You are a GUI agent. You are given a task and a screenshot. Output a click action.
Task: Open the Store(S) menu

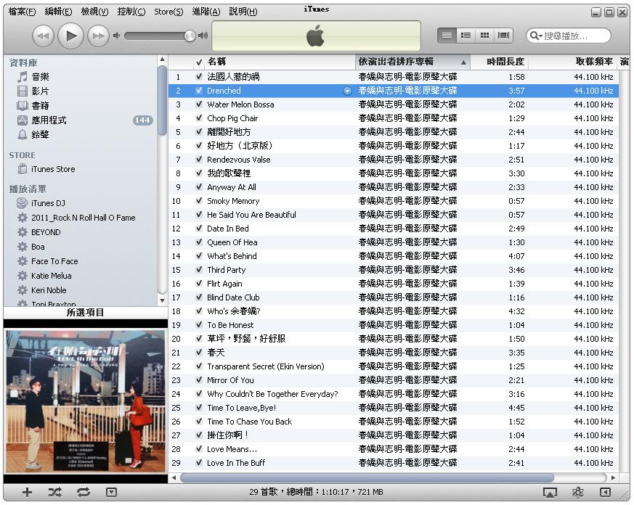click(168, 12)
